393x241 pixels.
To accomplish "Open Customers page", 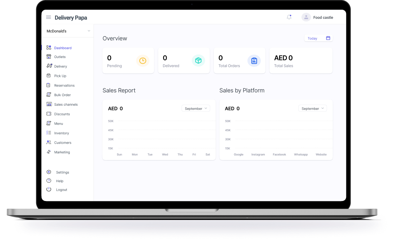I will [x=63, y=143].
